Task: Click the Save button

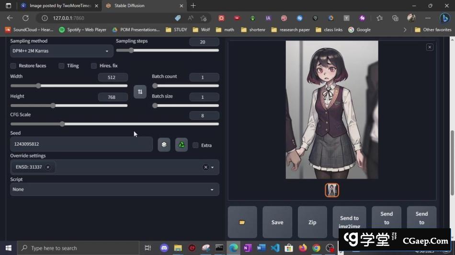Action: coord(277,222)
